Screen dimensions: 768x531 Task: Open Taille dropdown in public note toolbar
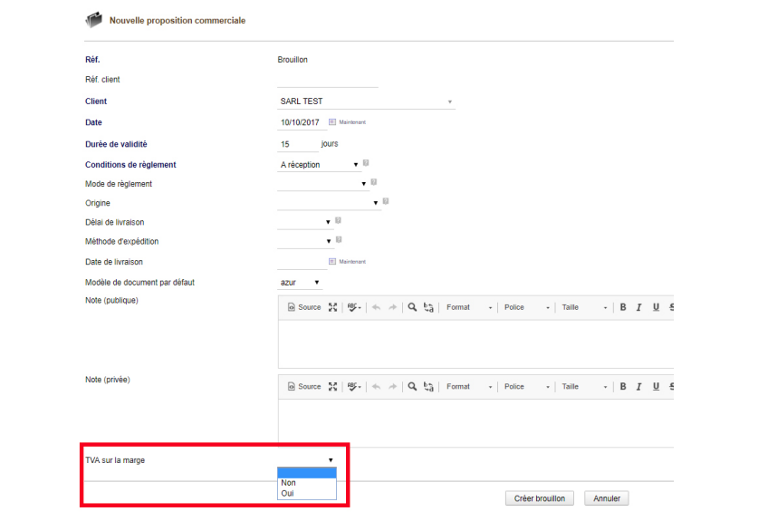584,307
